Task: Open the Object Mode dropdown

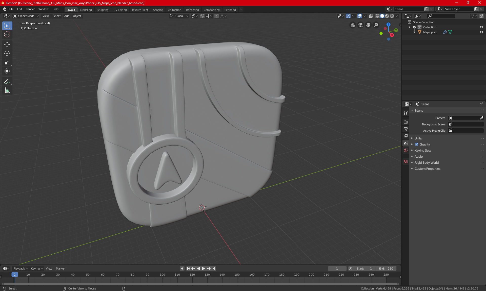Action: (26, 16)
